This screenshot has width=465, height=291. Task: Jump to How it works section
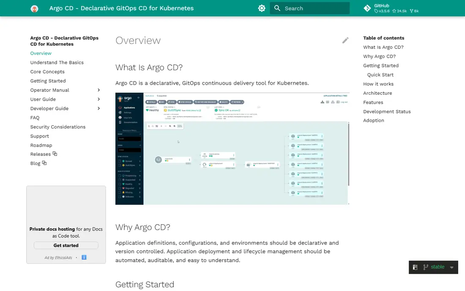[378, 84]
